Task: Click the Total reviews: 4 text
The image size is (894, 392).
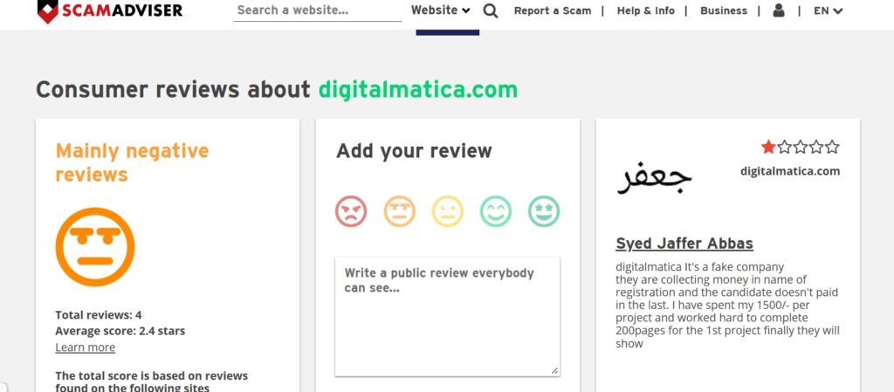Action: (99, 314)
